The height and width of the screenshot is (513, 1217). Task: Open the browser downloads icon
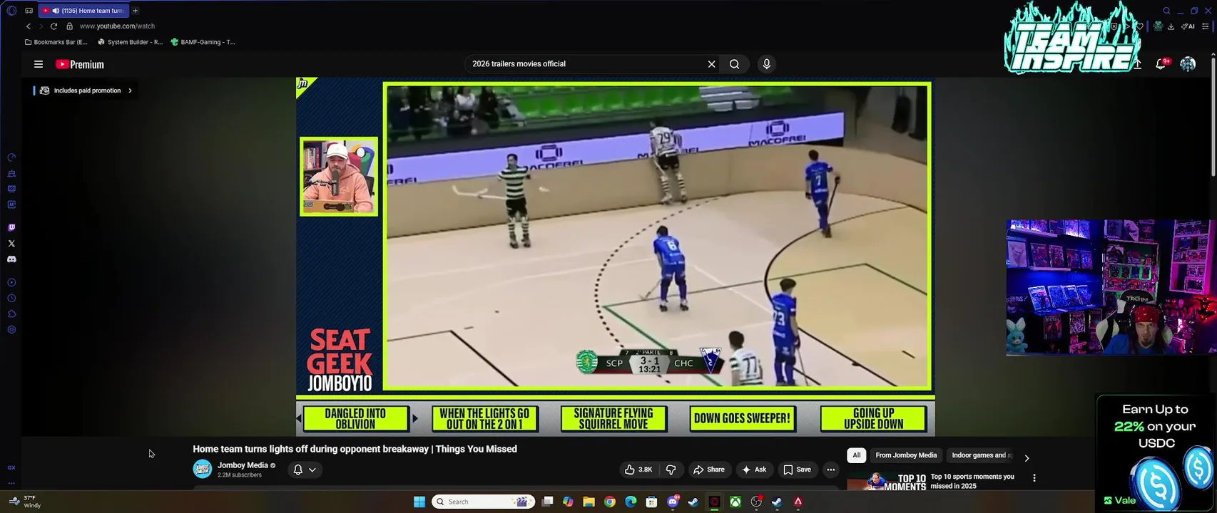point(1171,26)
